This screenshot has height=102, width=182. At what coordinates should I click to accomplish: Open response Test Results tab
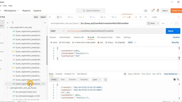pos(82,74)
